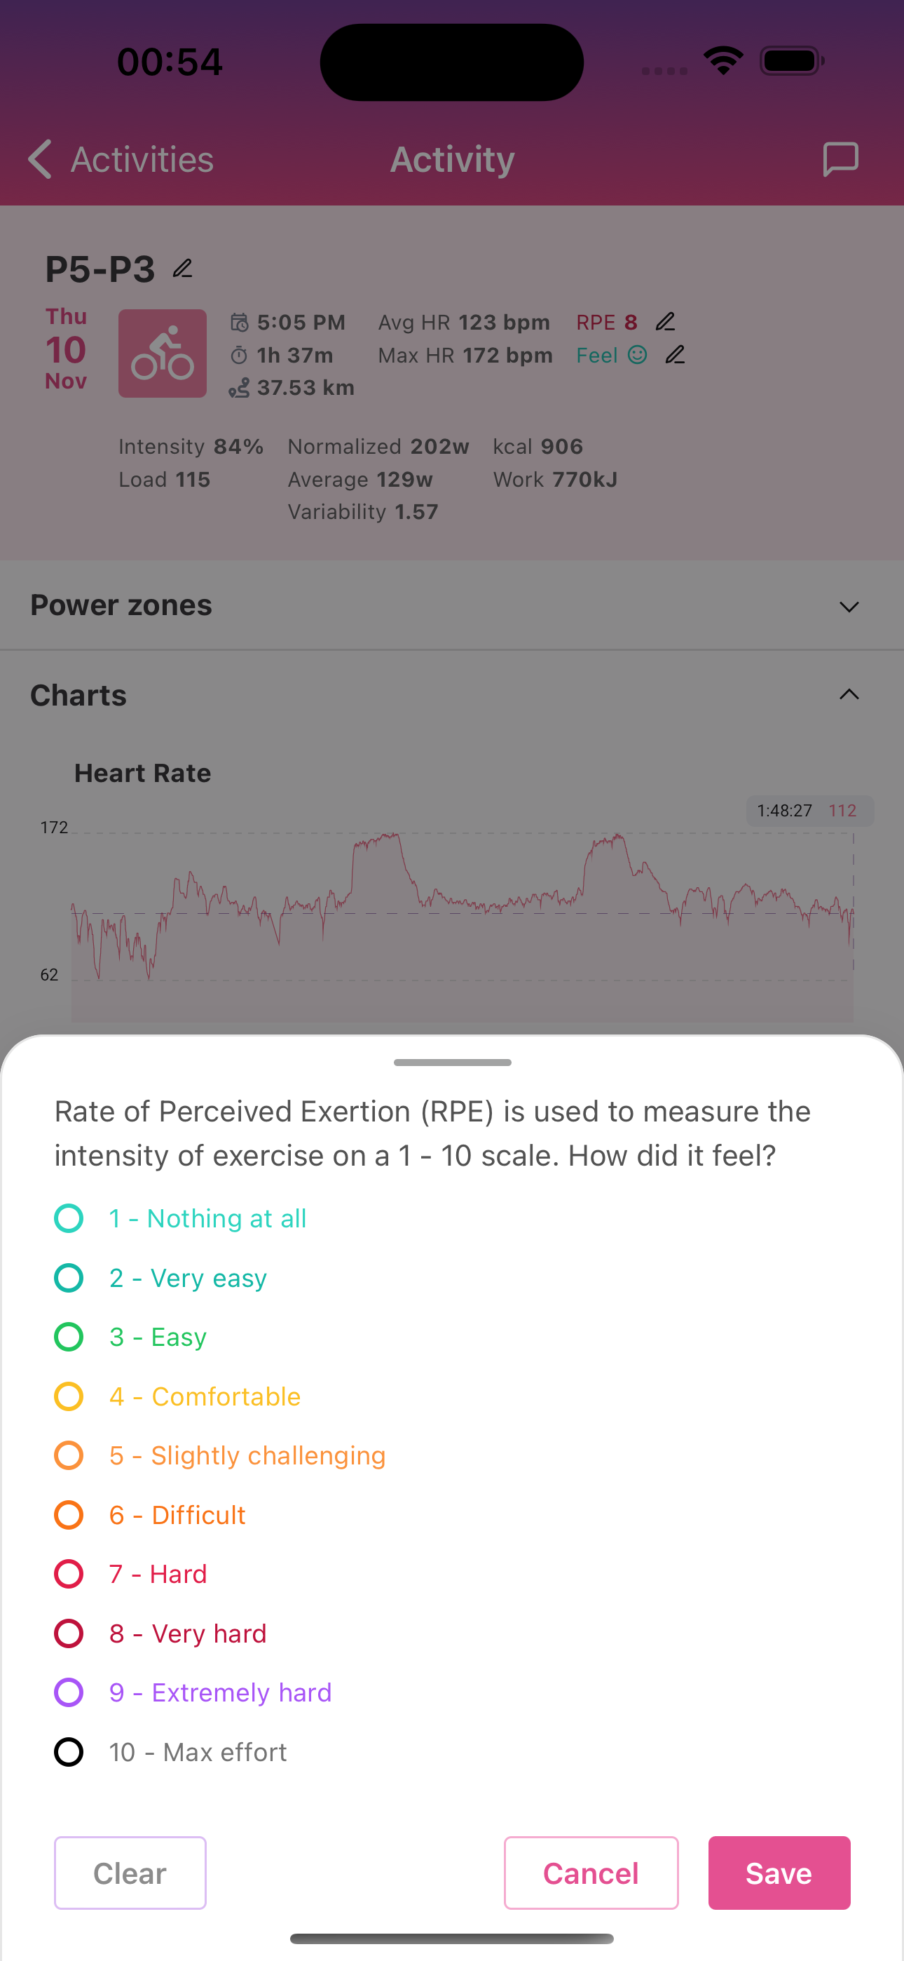Tap the pink cycling activity icon
Viewport: 904px width, 1961px height.
(x=162, y=353)
